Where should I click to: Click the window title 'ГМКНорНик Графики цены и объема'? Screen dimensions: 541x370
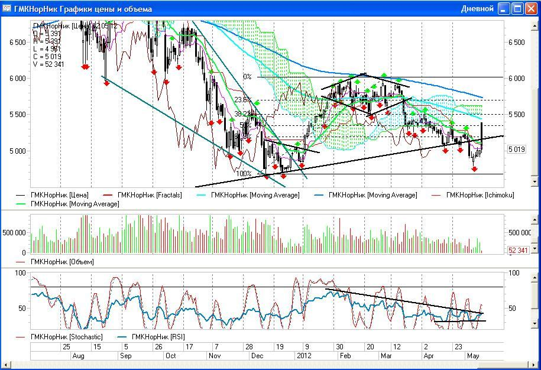coord(83,9)
